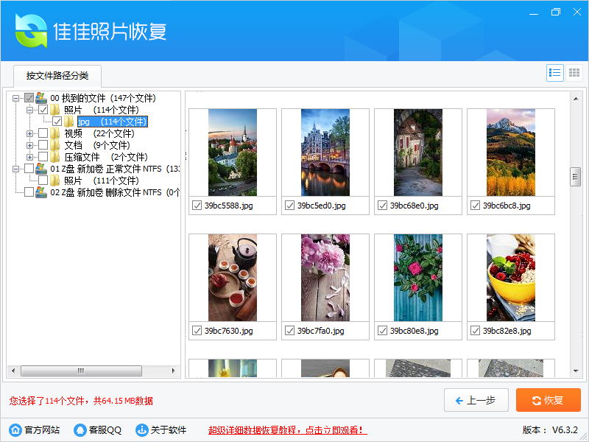Expand the 压缩文件 (2个文件) node
The width and height of the screenshot is (589, 442).
29,157
